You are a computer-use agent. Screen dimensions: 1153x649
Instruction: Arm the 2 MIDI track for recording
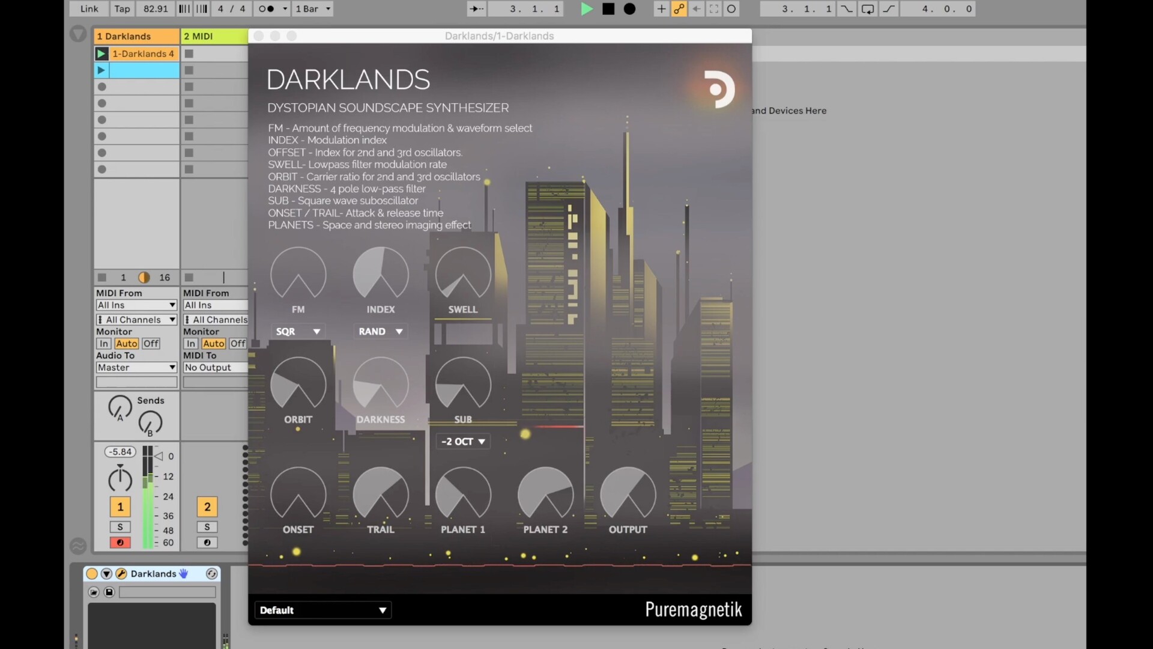[x=207, y=543]
